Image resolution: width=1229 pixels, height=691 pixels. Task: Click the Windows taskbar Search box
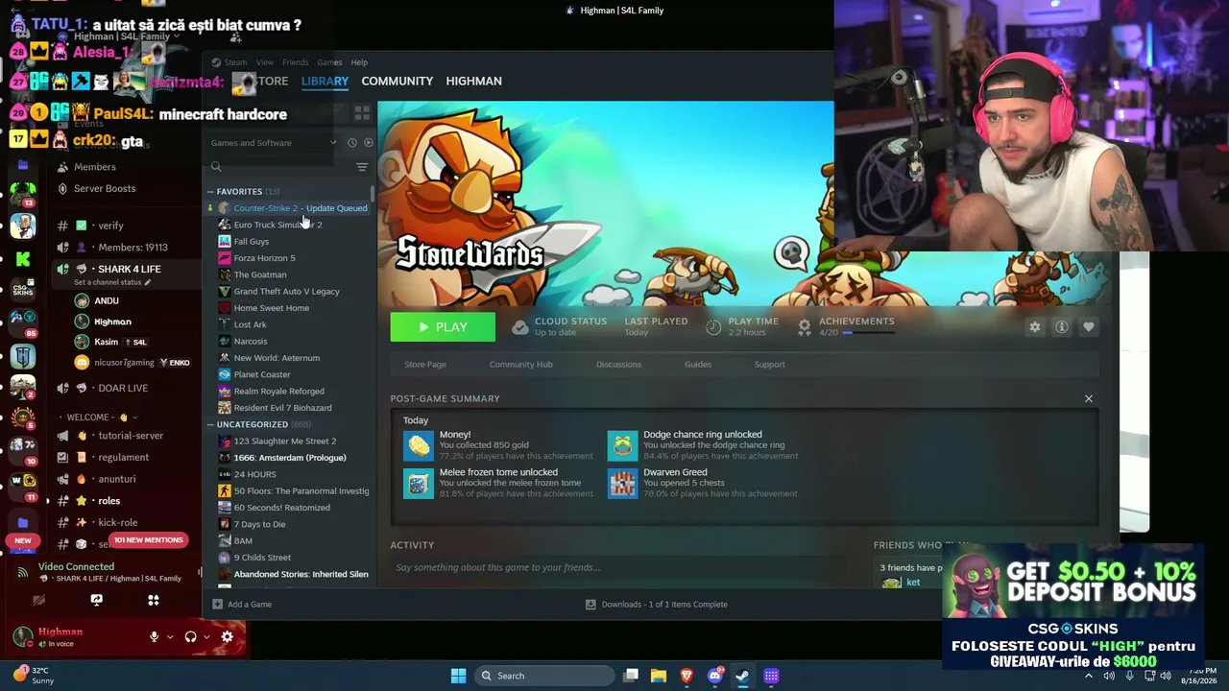pos(545,676)
